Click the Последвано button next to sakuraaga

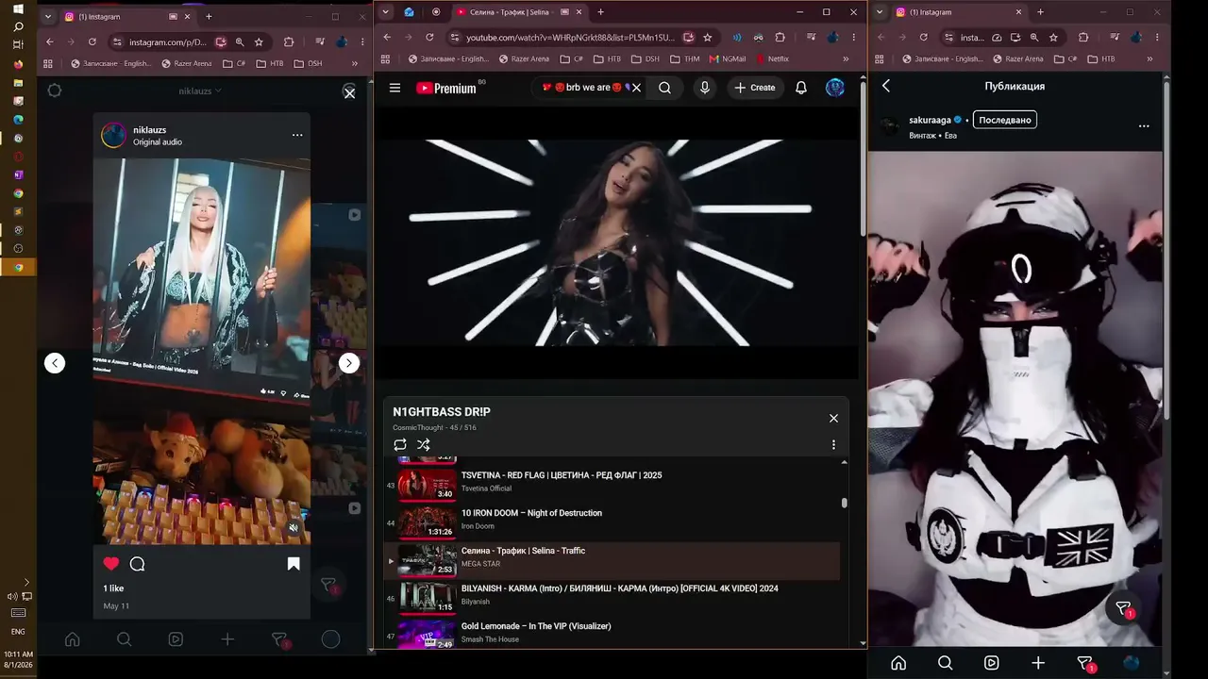(x=1004, y=120)
